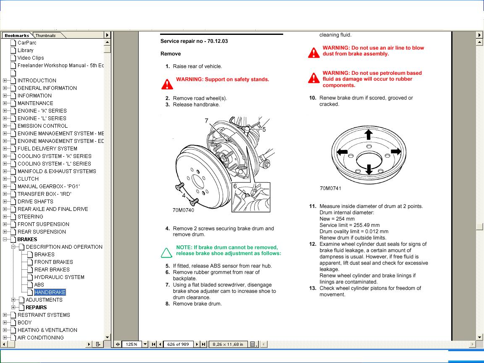
Task: Open the page layout icon menu
Action: click(x=253, y=344)
